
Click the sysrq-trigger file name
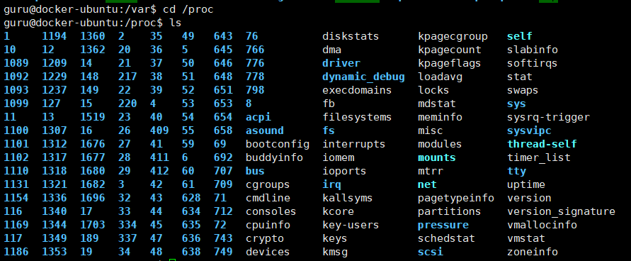point(549,118)
